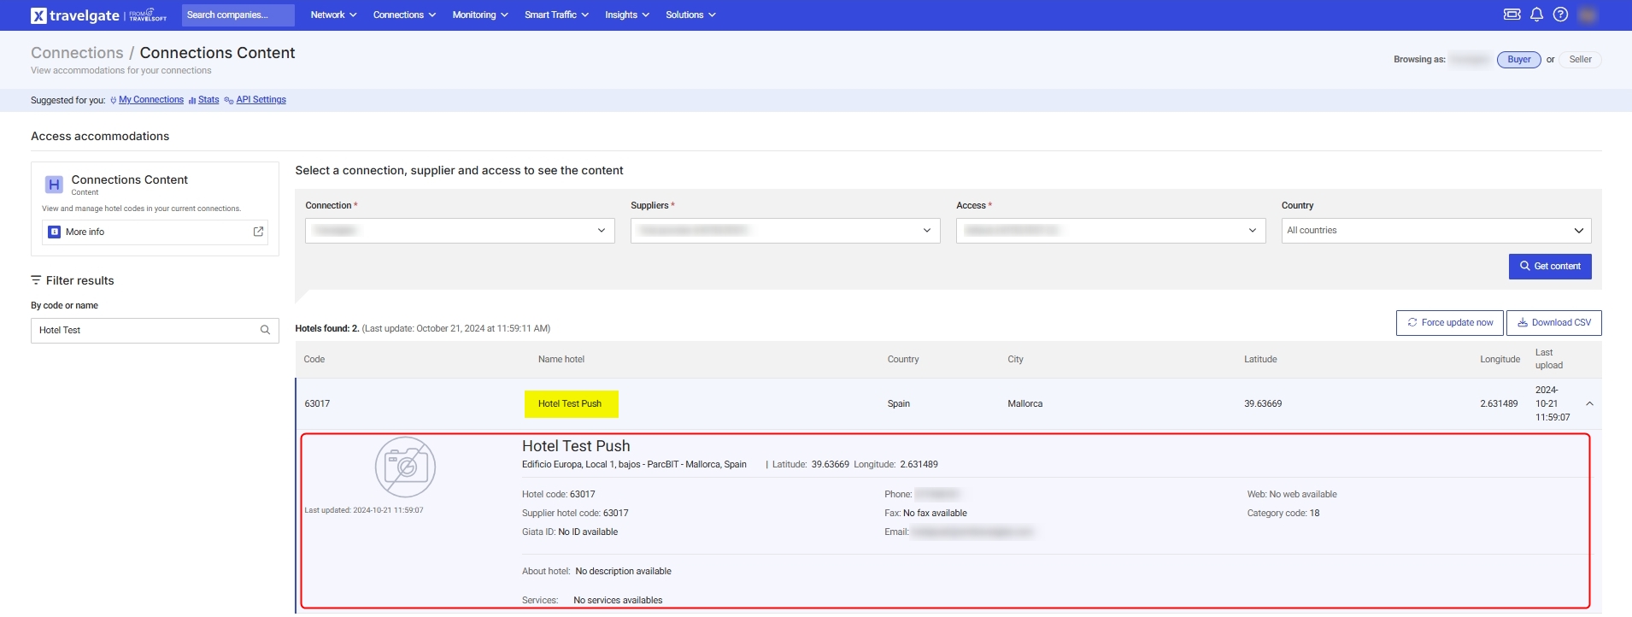Click the Get content button
This screenshot has height=617, width=1632.
(1550, 267)
